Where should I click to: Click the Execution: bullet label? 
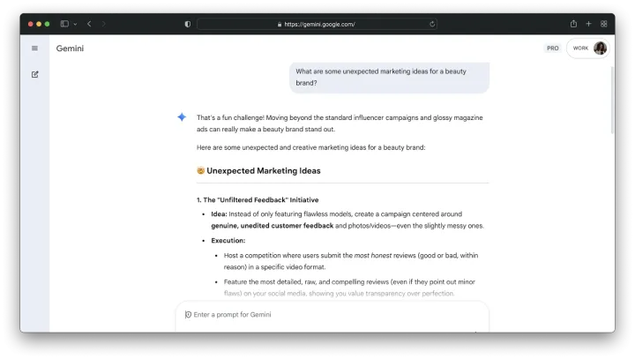pos(228,241)
